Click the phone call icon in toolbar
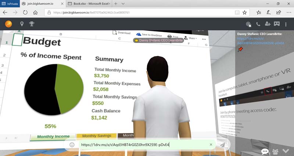Viewport: 294px width, 156px height. point(258,24)
